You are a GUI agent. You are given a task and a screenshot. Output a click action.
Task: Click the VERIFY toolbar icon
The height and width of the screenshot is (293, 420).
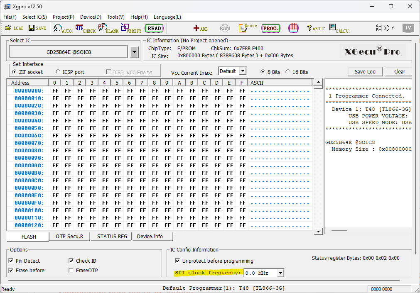131,28
